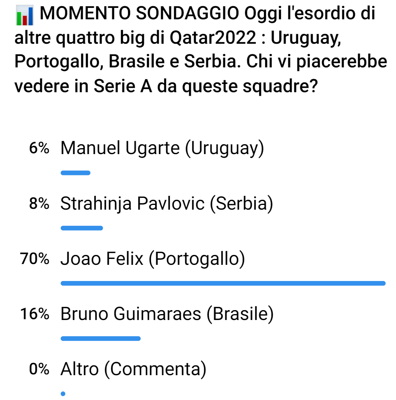Click the progress bar under Strahinja Pavlovic

(82, 228)
